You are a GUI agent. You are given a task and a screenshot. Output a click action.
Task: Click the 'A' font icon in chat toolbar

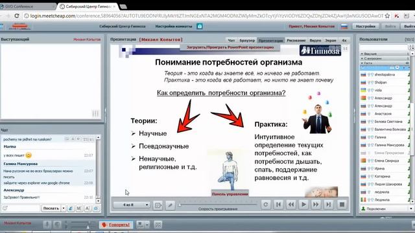pos(88,208)
